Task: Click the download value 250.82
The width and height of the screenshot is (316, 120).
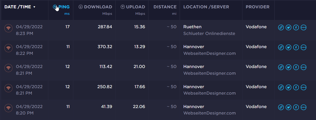Action: pos(105,87)
